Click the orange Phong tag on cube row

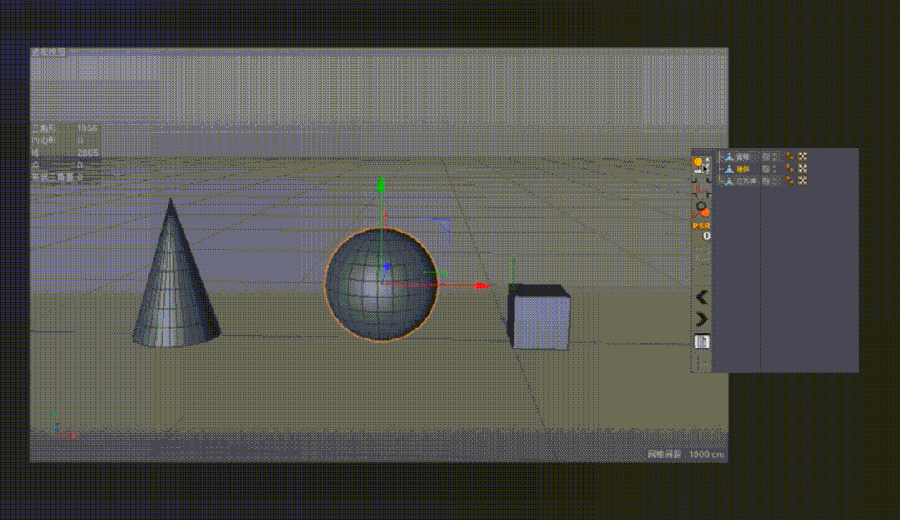790,181
